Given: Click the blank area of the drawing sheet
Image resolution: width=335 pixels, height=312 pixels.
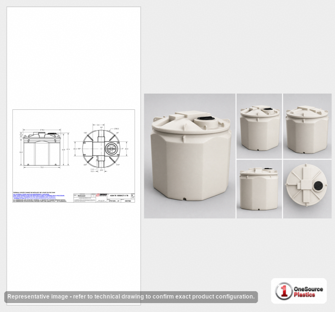Looking at the screenshot, I should 74,58.
